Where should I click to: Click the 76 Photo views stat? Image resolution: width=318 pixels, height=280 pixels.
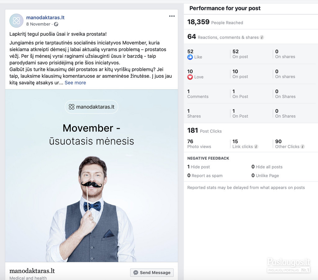pos(199,144)
